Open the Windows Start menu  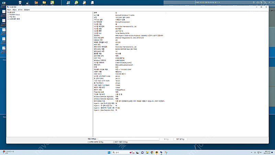pyautogui.click(x=109, y=152)
